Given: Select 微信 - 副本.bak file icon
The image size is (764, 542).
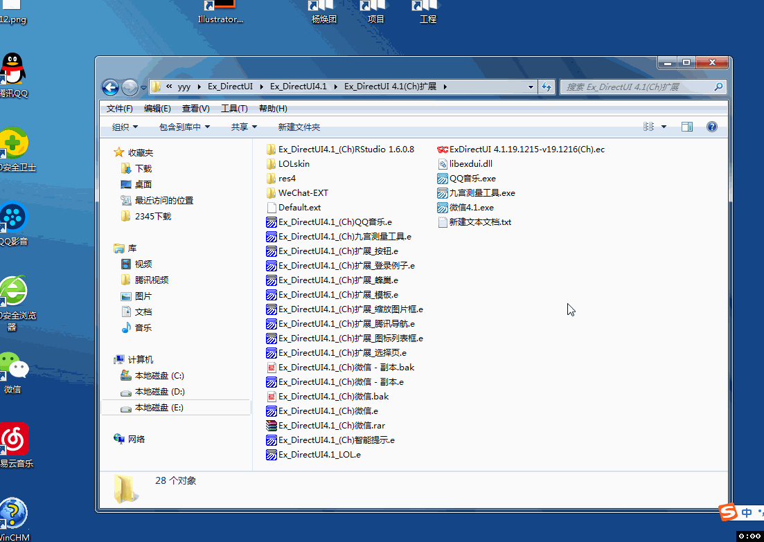Looking at the screenshot, I should (x=272, y=368).
